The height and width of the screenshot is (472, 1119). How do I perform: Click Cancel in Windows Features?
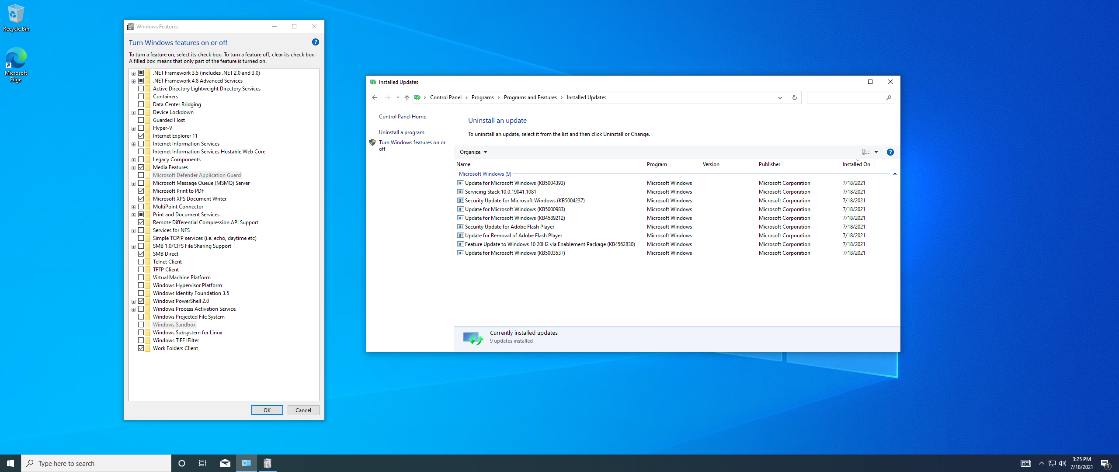coord(303,410)
